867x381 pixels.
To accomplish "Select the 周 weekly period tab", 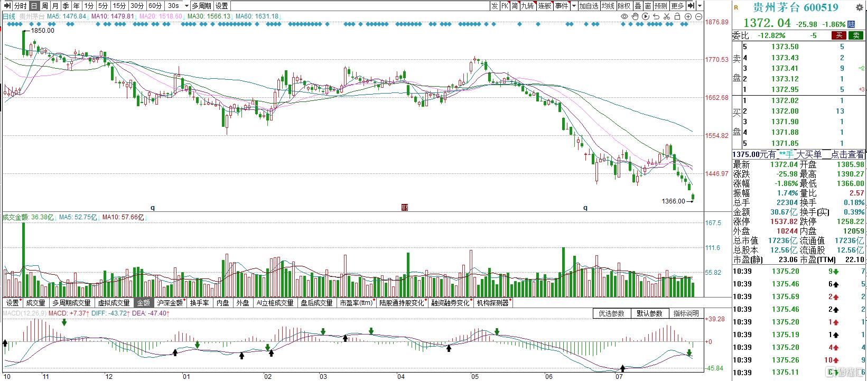I will tap(45, 6).
